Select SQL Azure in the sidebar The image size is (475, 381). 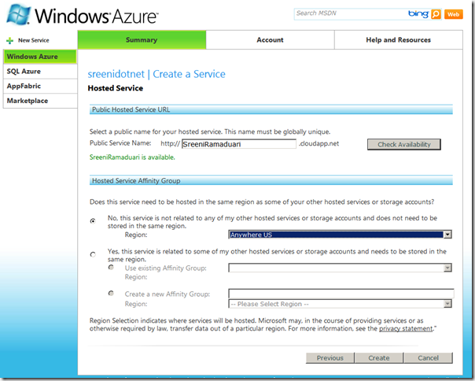(40, 72)
